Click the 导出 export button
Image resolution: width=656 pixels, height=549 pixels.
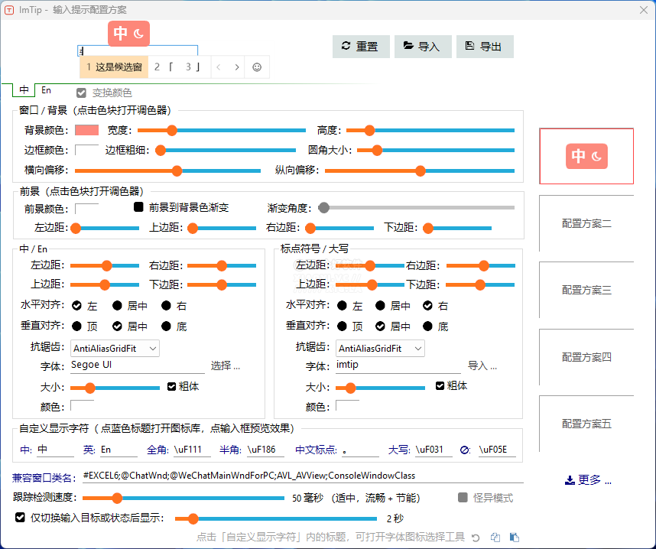[484, 47]
